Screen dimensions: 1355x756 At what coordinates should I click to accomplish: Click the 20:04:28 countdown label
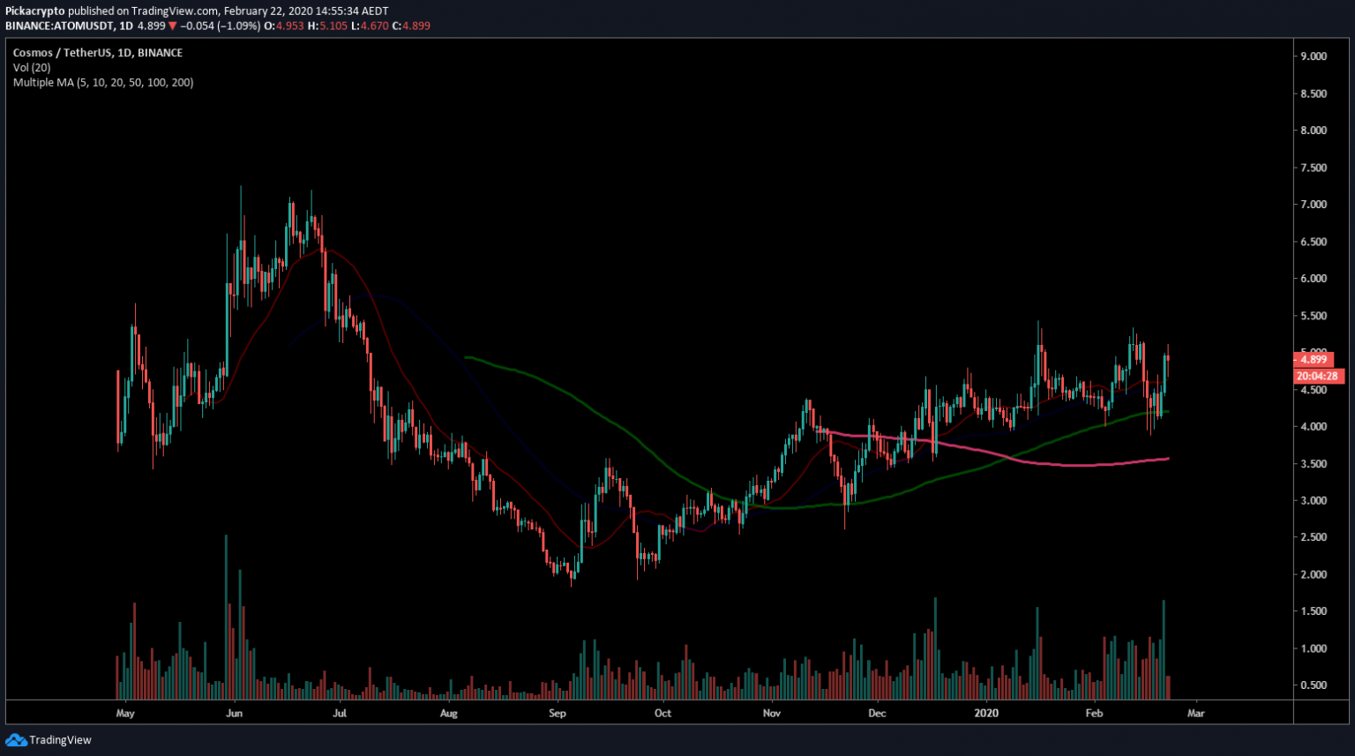1317,377
